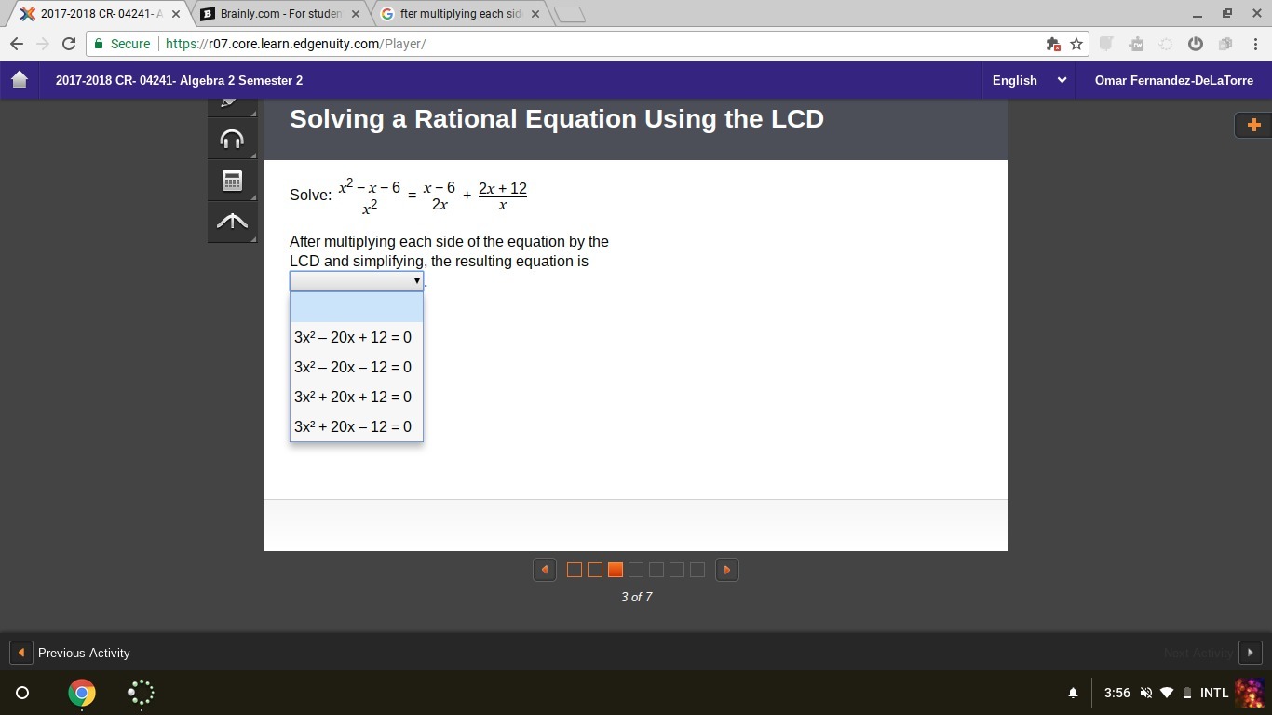Bookmark page with star icon
Image resolution: width=1272 pixels, height=715 pixels.
pyautogui.click(x=1076, y=44)
